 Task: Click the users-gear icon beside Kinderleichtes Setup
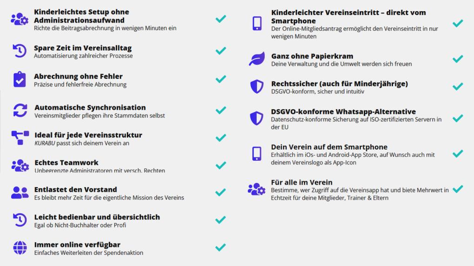20,19
